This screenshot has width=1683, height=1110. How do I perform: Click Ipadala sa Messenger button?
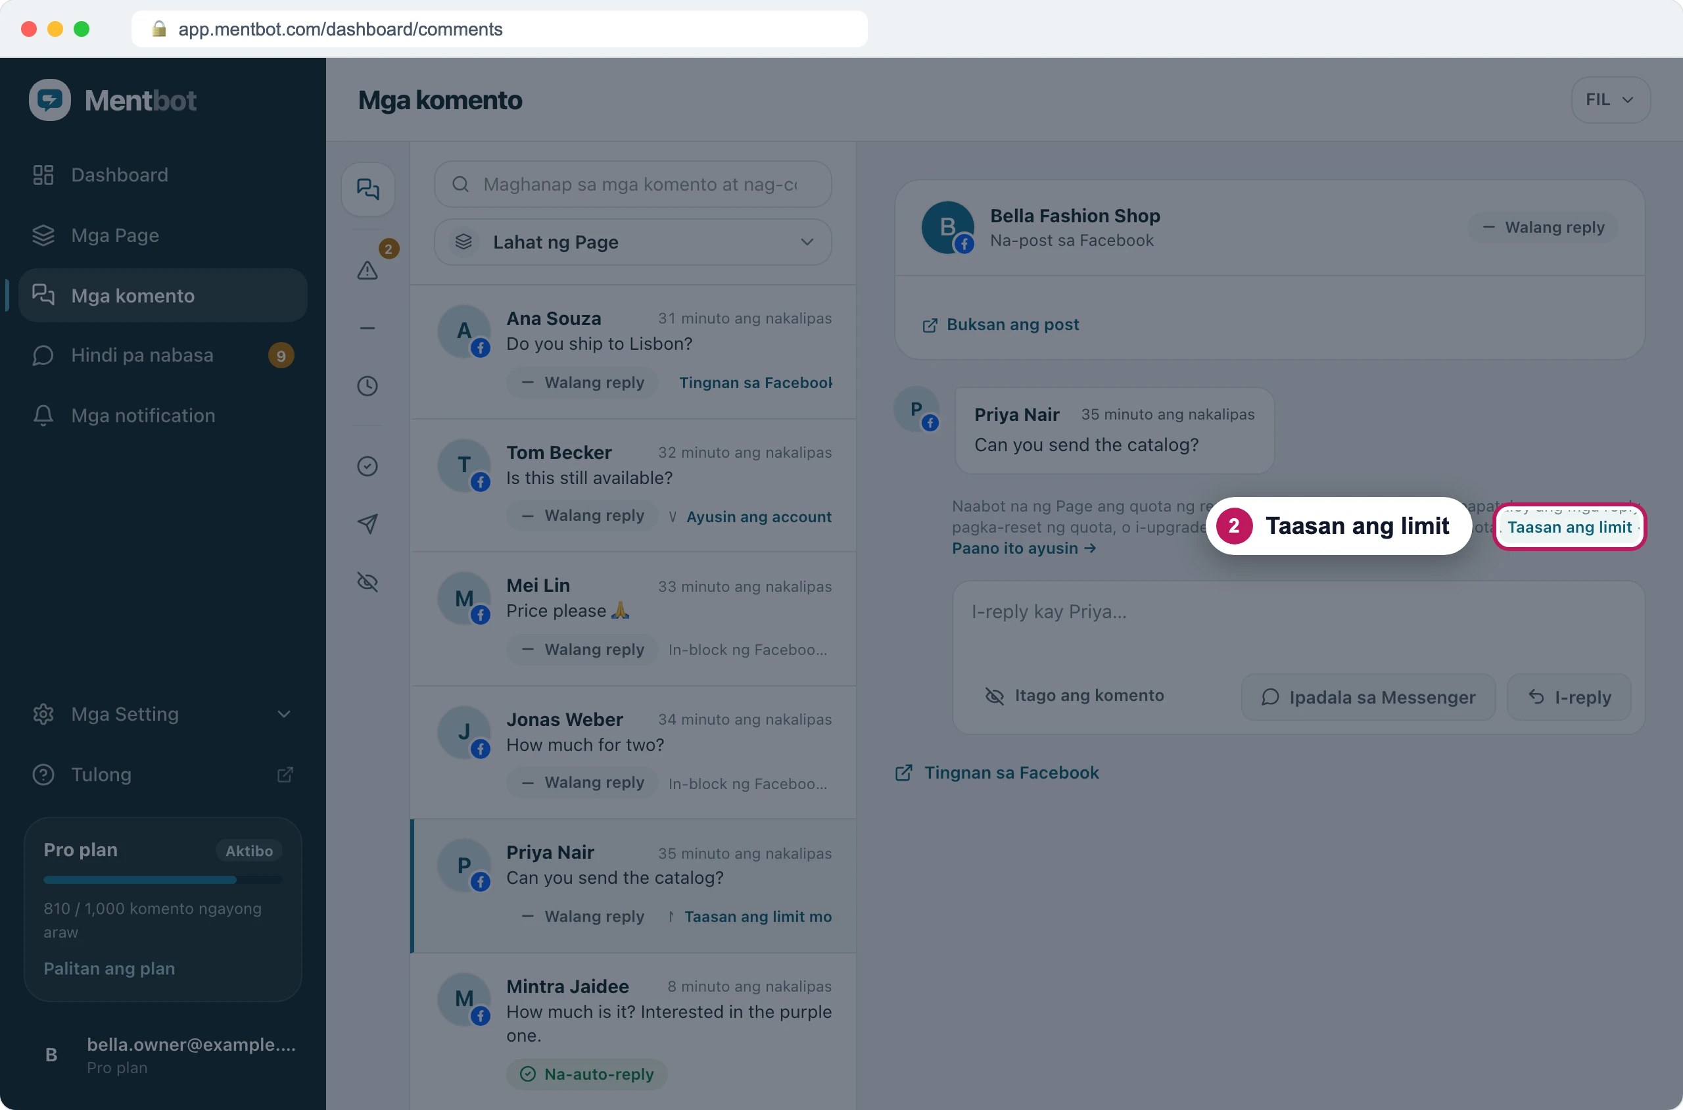click(x=1368, y=696)
